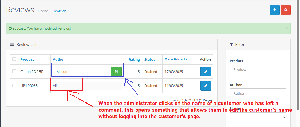Go to Home breadcrumb link
Image resolution: width=300 pixels, height=127 pixels.
coord(43,11)
